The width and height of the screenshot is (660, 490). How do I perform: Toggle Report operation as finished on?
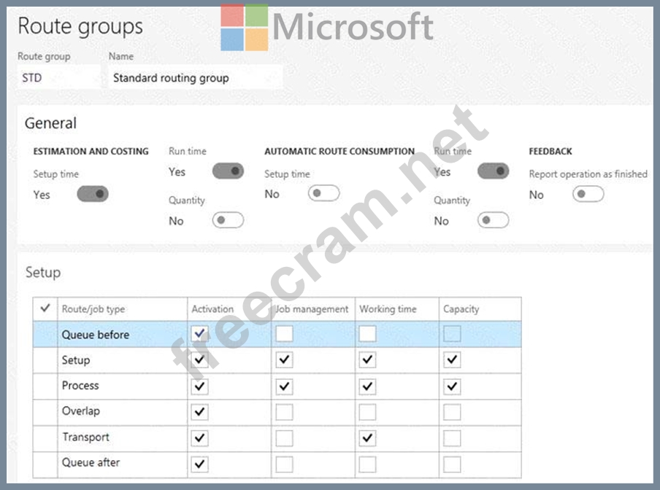point(588,194)
